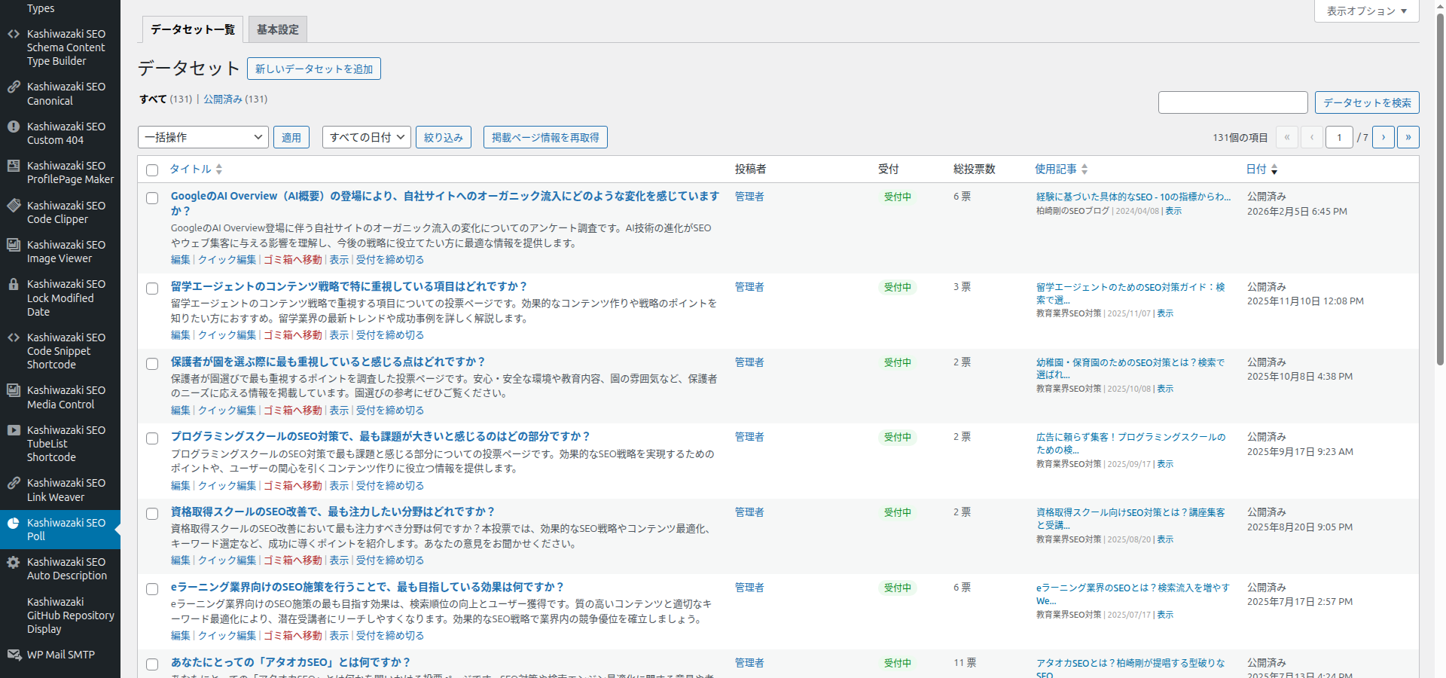The width and height of the screenshot is (1446, 678).
Task: Check the eラーニング業界 poll row checkbox
Action: pyautogui.click(x=152, y=589)
